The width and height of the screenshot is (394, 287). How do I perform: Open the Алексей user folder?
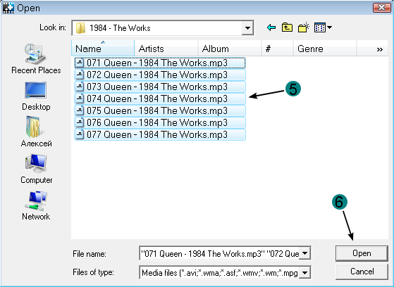[36, 132]
